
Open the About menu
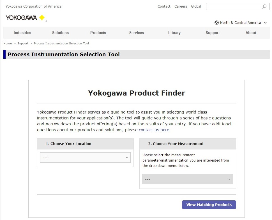pyautogui.click(x=251, y=33)
